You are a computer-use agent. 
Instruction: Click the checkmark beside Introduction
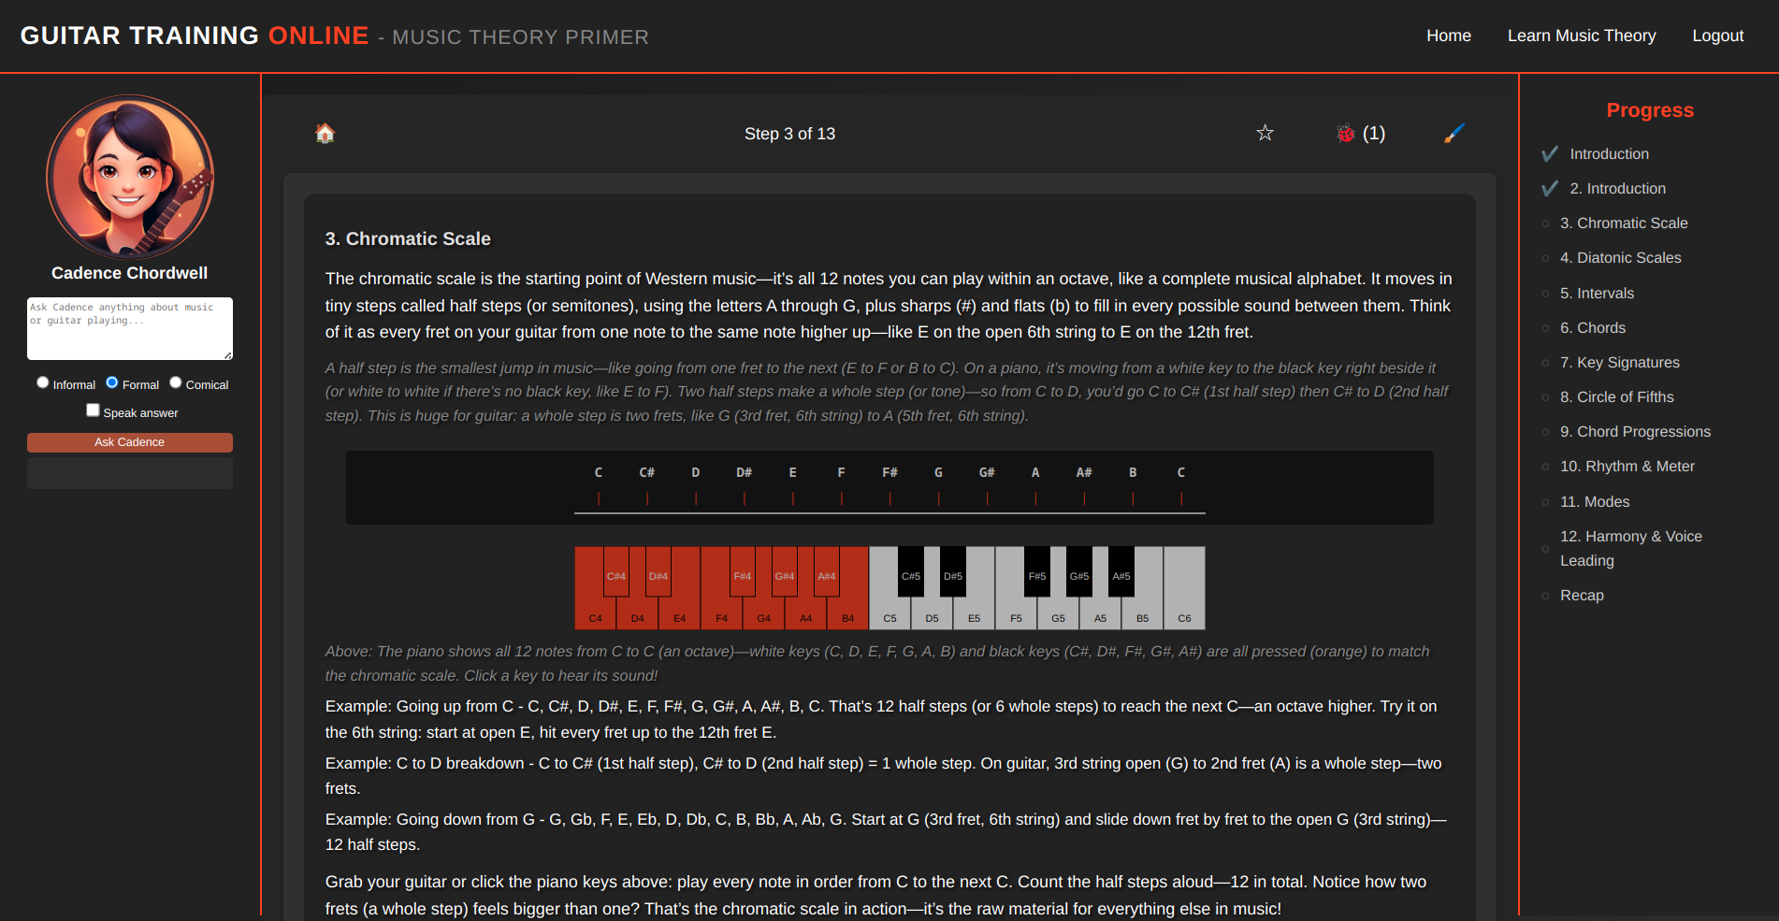click(x=1550, y=153)
